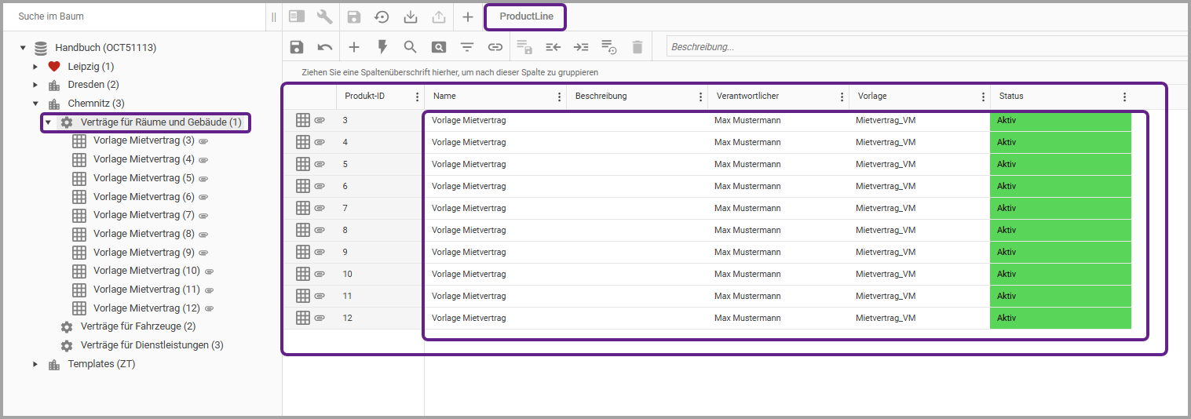1191x419 pixels.
Task: Click the Beschreibung input field
Action: [x=926, y=47]
